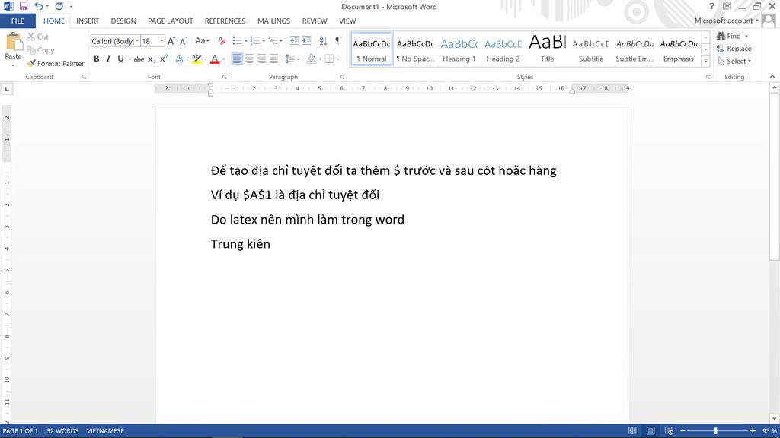Open the Change Case Aa dropdown

coord(202,41)
